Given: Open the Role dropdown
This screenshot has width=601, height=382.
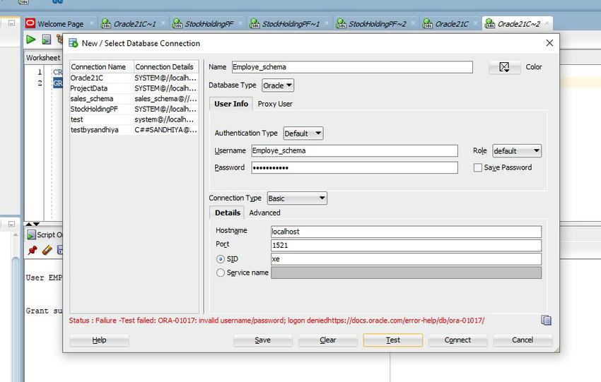Looking at the screenshot, I should coord(517,151).
